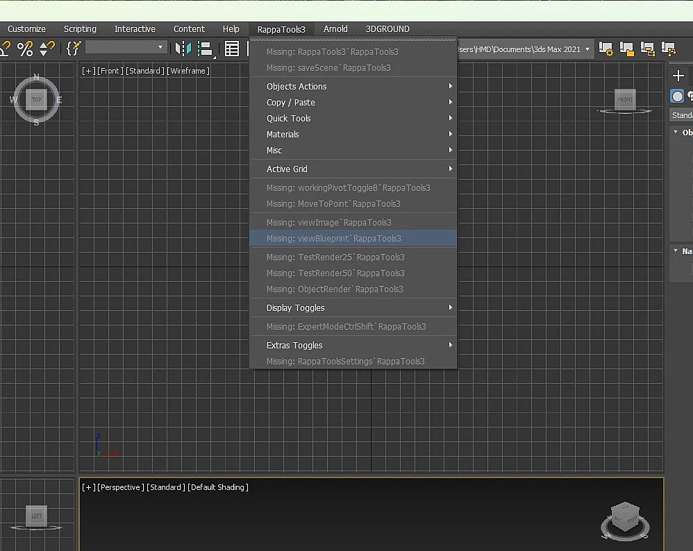Click the TOP ViewCube face
Image resolution: width=693 pixels, height=551 pixels.
pos(36,99)
